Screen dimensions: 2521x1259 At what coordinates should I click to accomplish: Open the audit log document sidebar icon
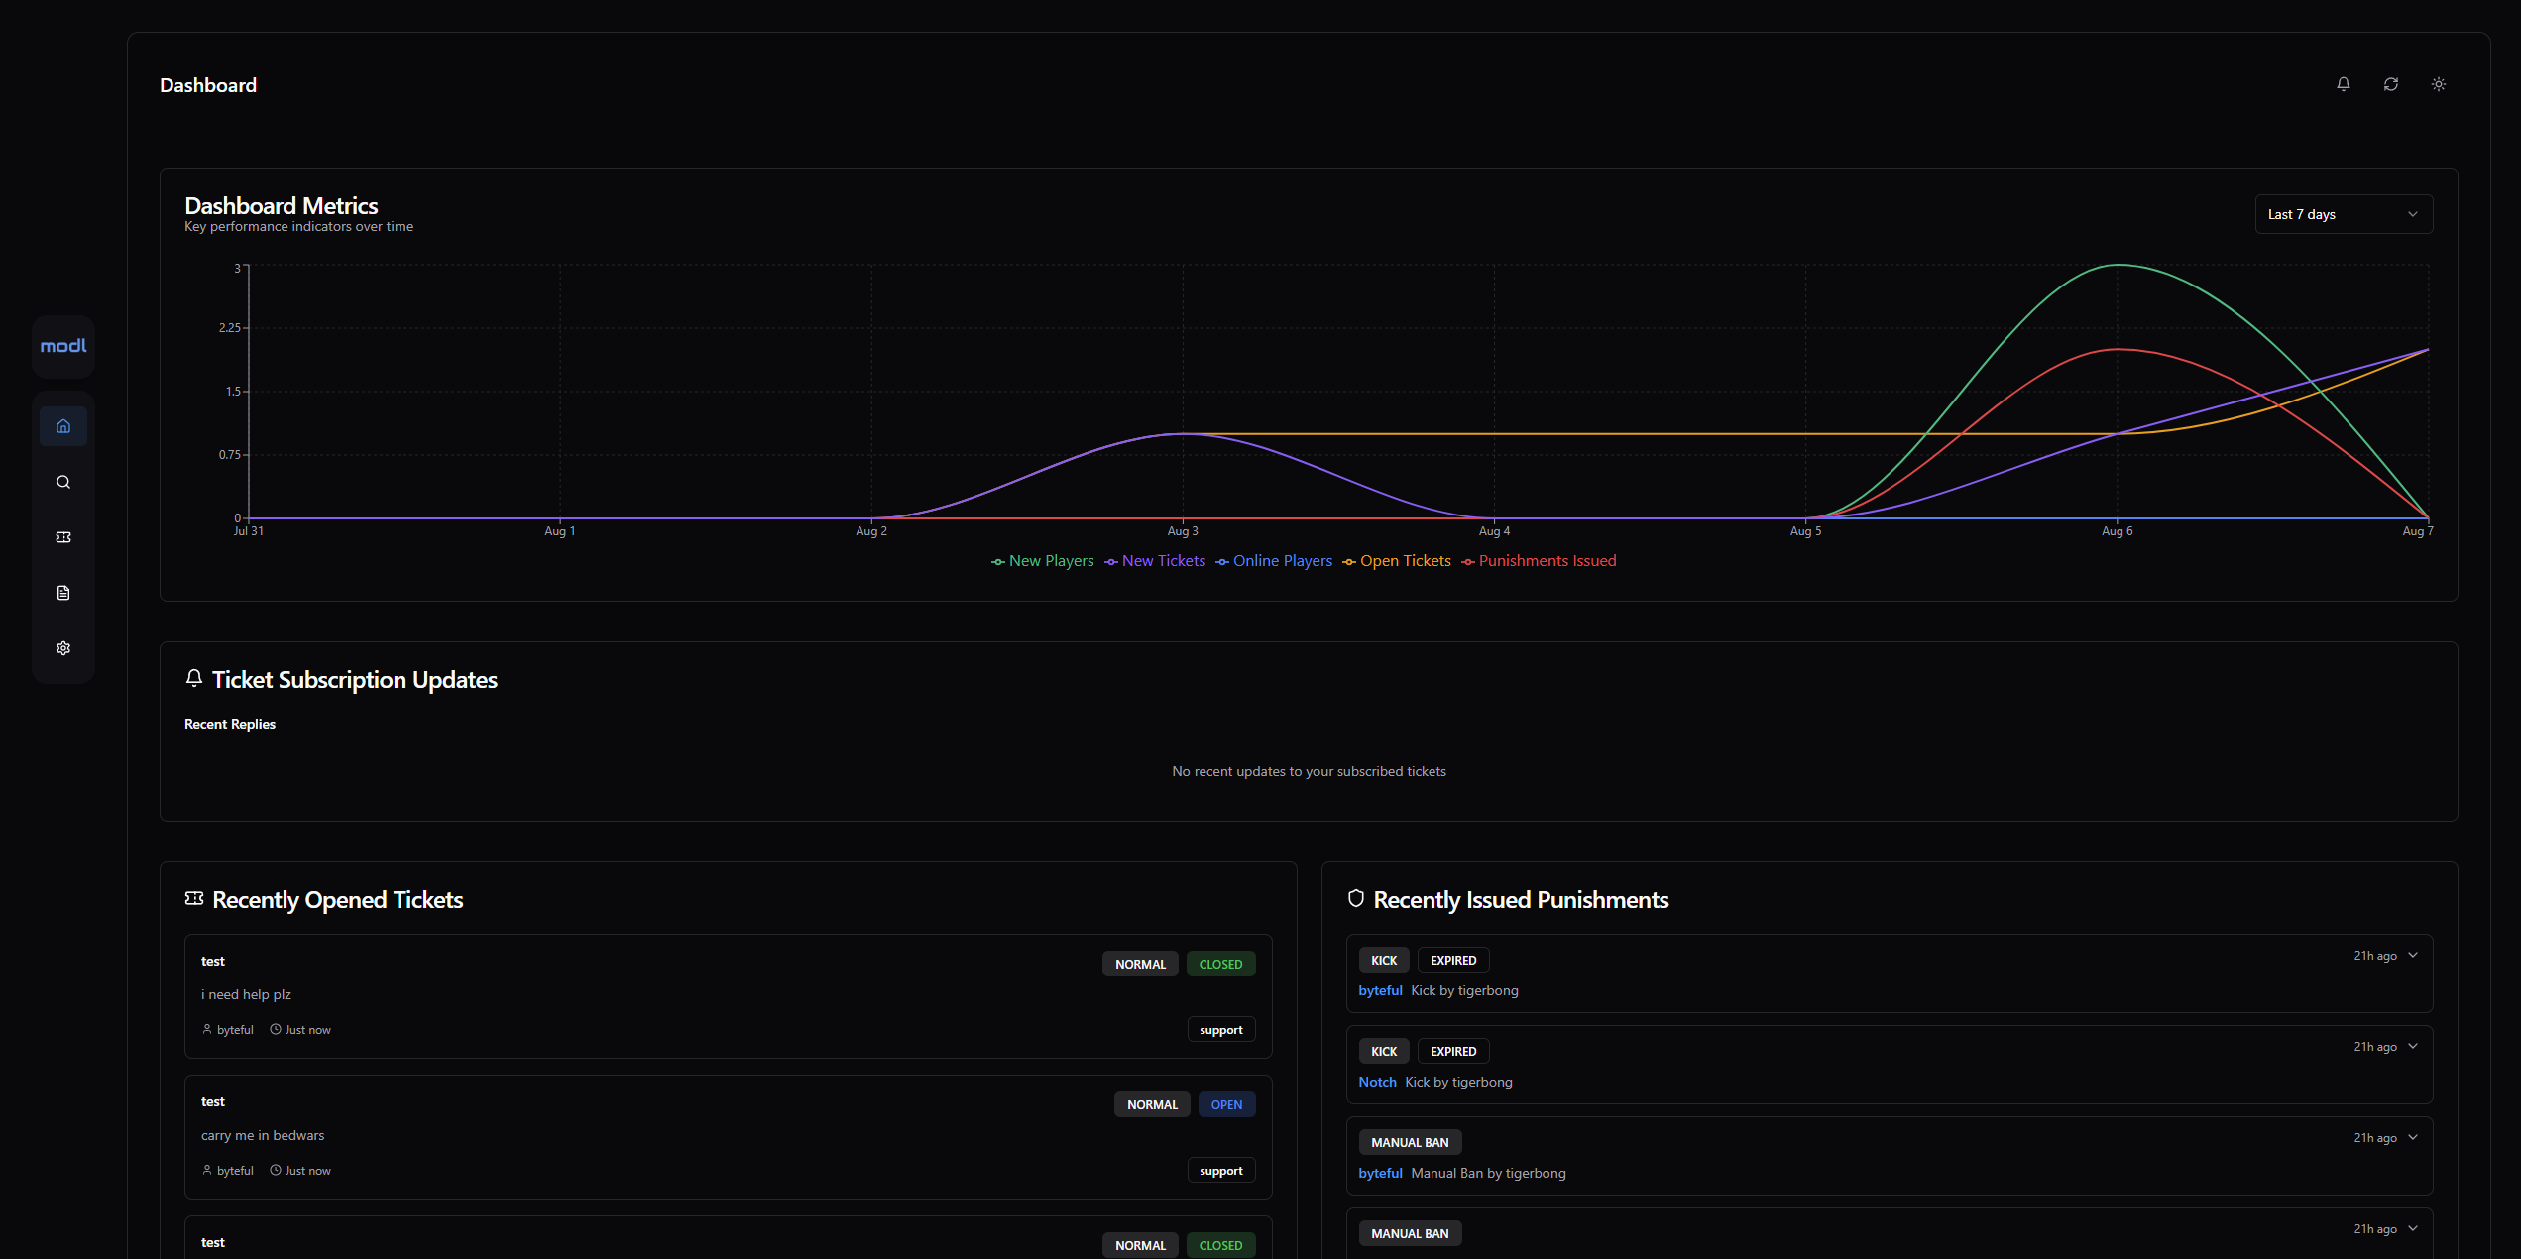[63, 593]
